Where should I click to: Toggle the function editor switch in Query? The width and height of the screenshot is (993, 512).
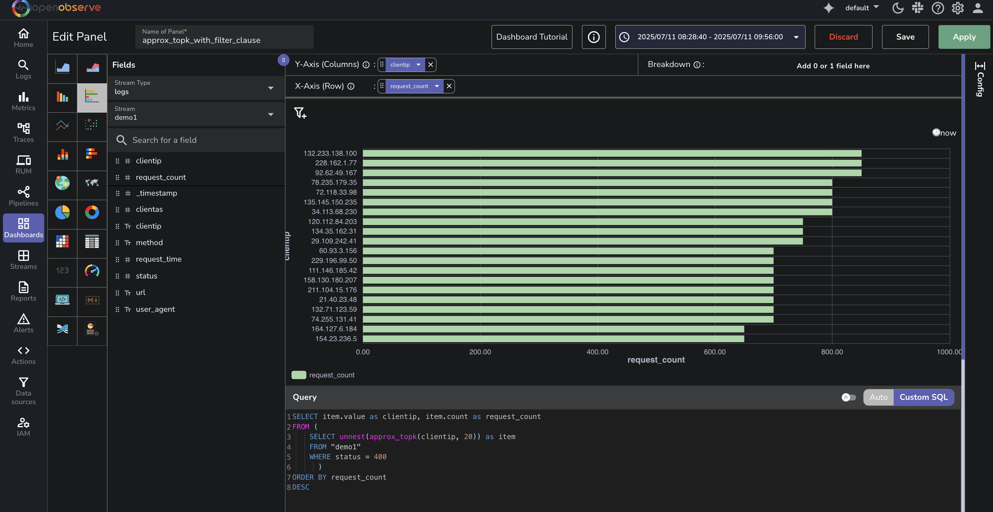pyautogui.click(x=848, y=397)
